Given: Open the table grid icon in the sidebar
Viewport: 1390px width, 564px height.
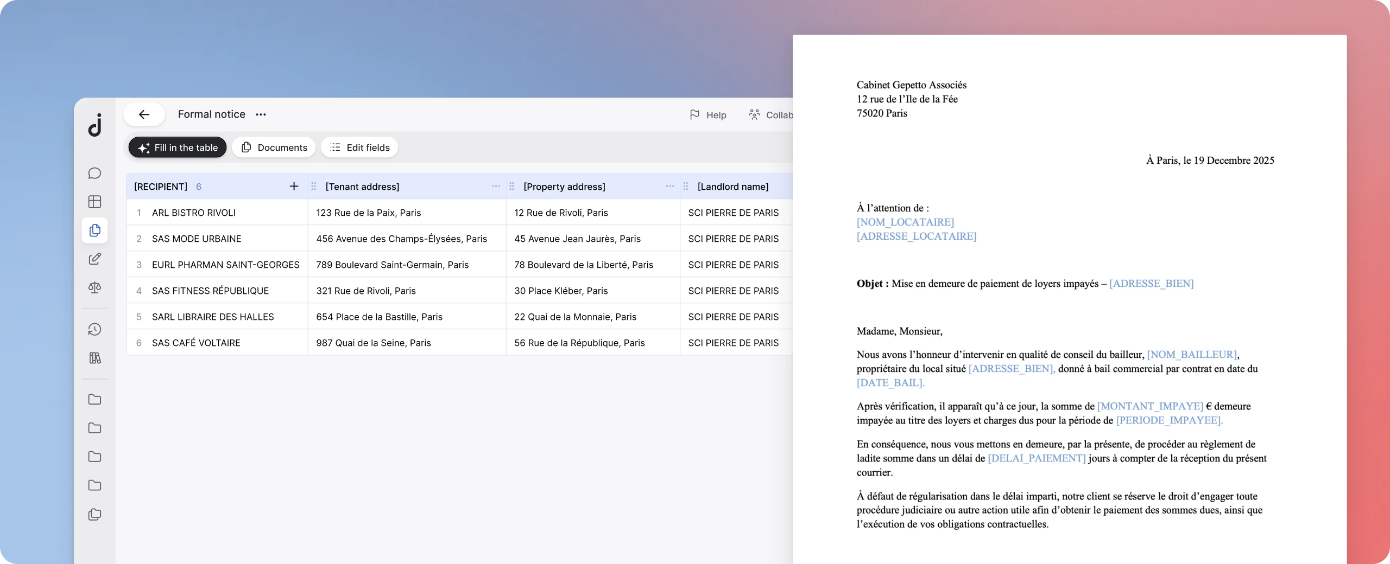Looking at the screenshot, I should point(94,202).
